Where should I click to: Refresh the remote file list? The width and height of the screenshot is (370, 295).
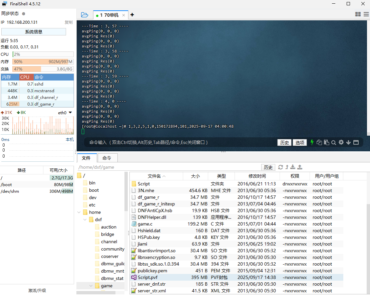coord(280,167)
